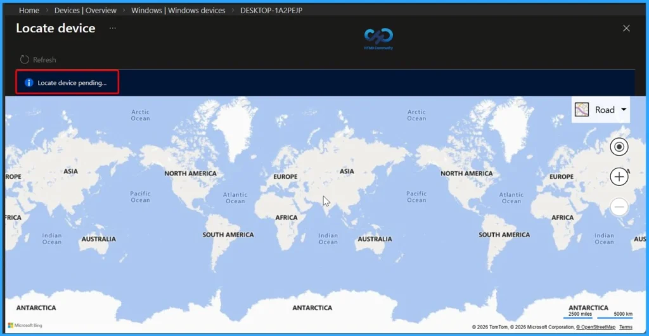Click the HTMD Community logo
The width and height of the screenshot is (649, 336).
[x=378, y=39]
